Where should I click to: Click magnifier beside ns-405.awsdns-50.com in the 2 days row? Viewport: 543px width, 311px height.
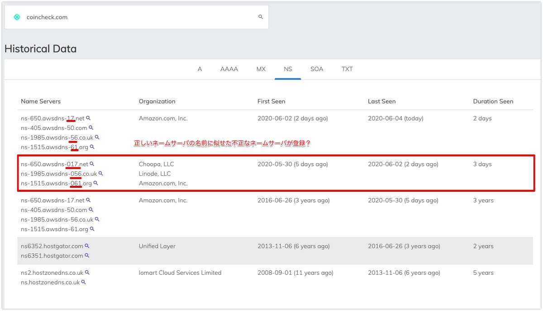pos(91,128)
